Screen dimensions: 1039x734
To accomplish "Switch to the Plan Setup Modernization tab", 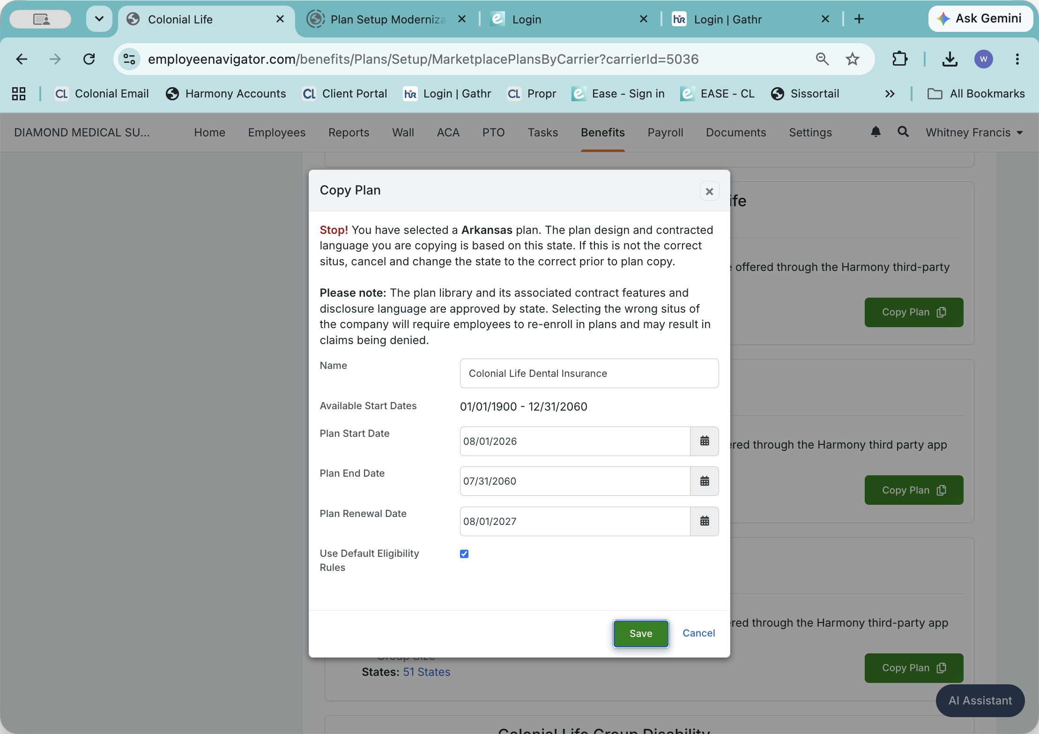I will pyautogui.click(x=388, y=19).
